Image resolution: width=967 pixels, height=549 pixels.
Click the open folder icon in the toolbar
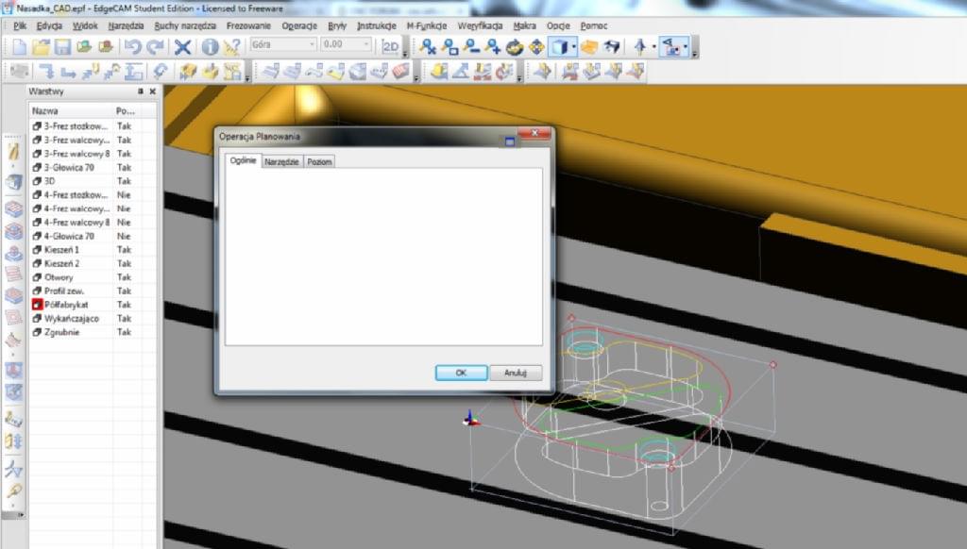coord(41,47)
